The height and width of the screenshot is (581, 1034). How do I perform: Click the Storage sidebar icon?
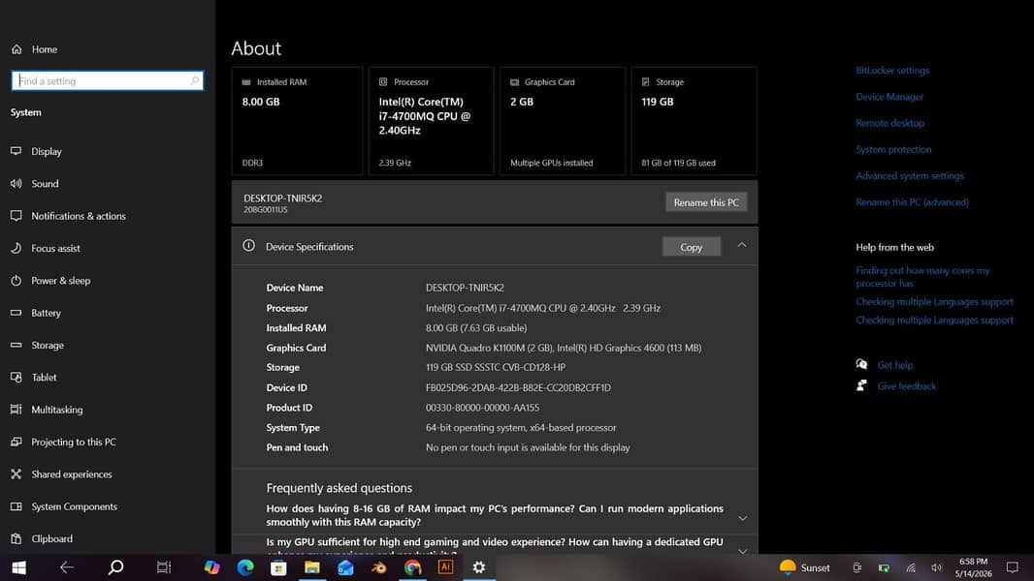tap(16, 345)
